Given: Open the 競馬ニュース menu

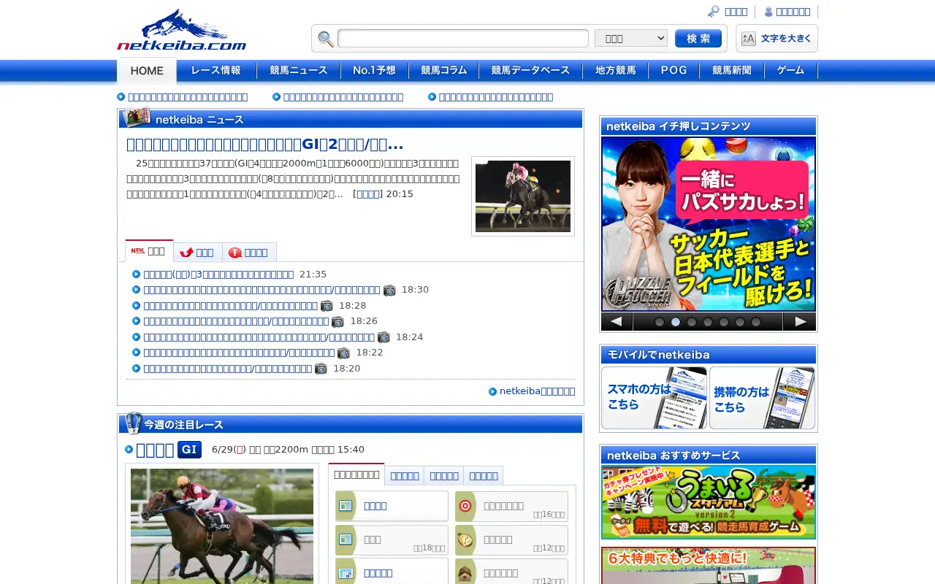Looking at the screenshot, I should point(299,71).
